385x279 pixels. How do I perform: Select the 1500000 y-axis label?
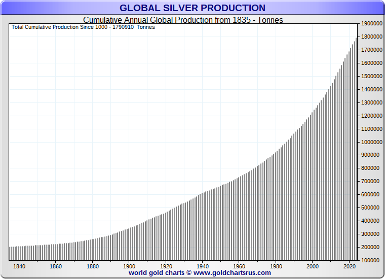point(371,77)
